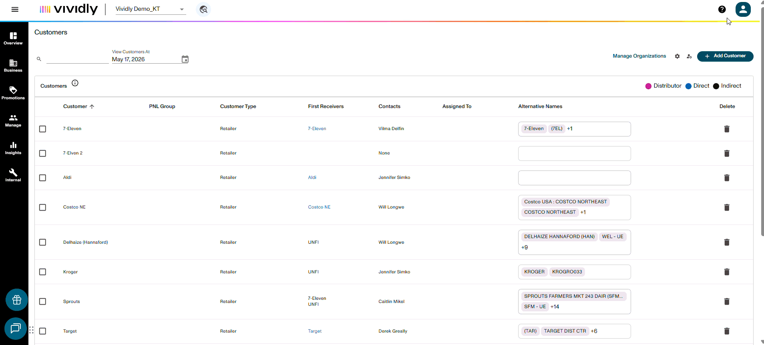Select the Sprouts row checkbox
The image size is (764, 345).
(x=43, y=301)
